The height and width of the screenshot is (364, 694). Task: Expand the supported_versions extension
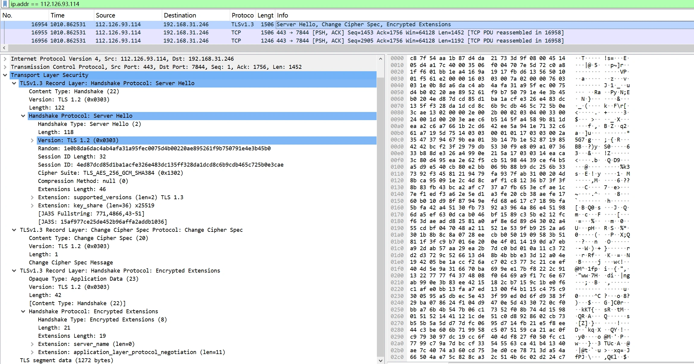coord(32,197)
